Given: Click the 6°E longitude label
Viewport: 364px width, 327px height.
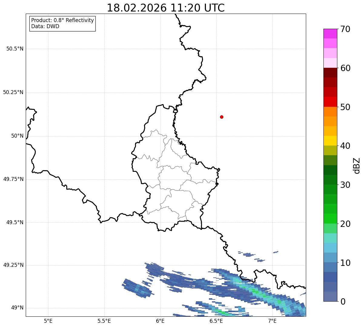Looking at the screenshot, I should click(160, 321).
